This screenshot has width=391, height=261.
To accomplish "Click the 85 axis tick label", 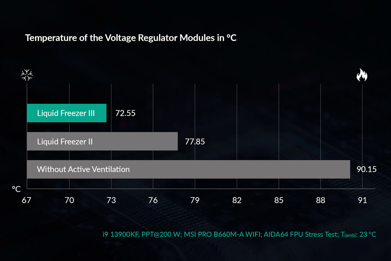I will (x=279, y=200).
